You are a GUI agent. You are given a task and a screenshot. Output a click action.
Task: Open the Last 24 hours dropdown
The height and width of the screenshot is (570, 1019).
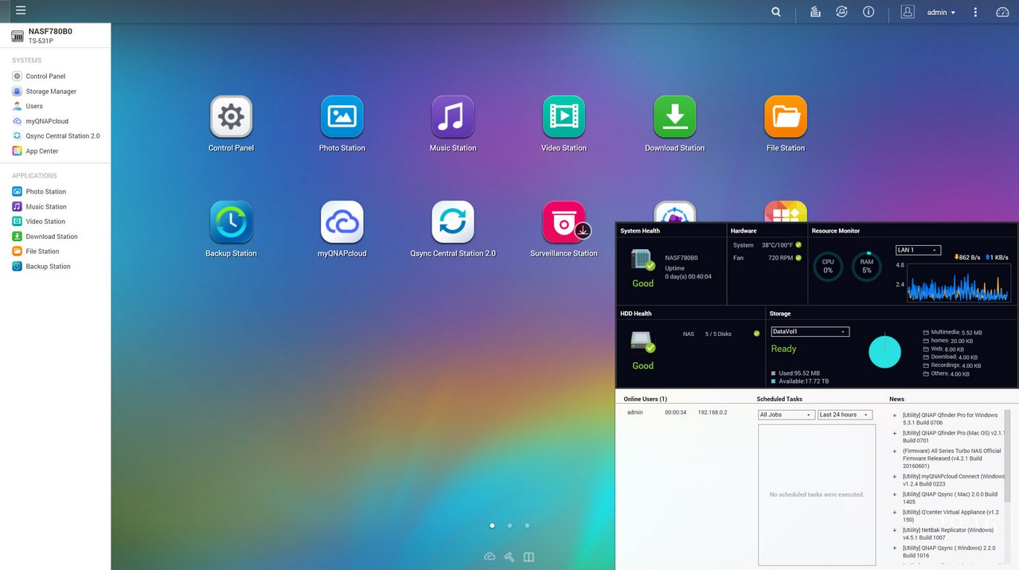[x=845, y=415]
